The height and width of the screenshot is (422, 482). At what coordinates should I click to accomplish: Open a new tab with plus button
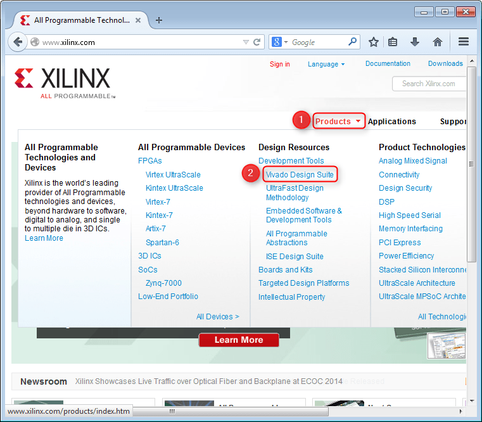point(159,20)
